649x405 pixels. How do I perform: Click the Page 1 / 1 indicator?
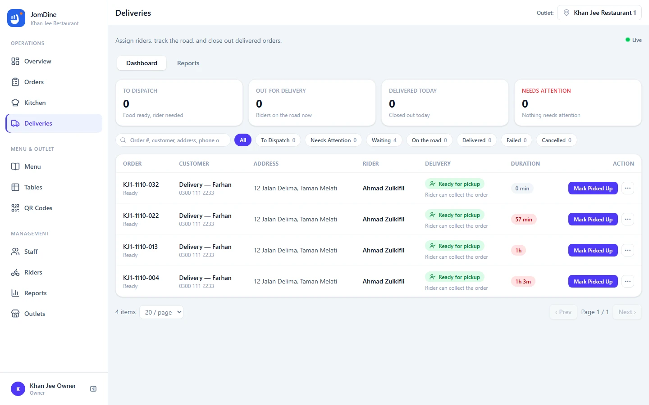595,312
